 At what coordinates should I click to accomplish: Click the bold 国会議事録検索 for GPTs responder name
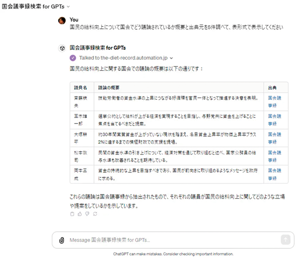[x=98, y=48]
